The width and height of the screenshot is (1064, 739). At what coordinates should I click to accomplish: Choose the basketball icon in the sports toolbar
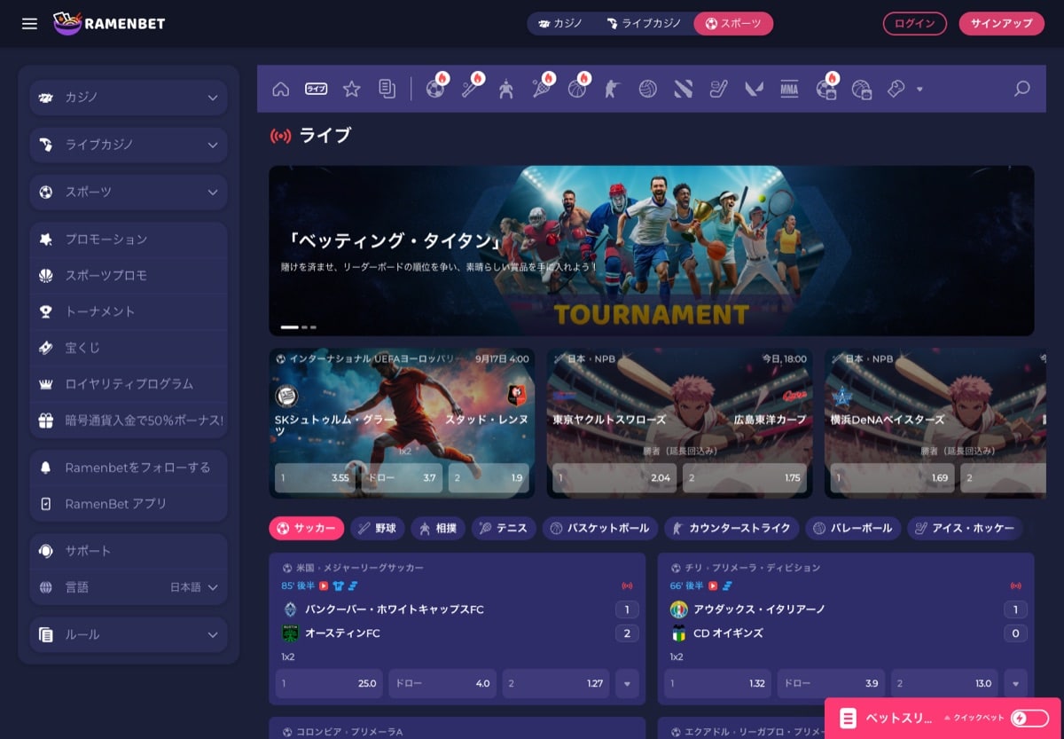577,89
